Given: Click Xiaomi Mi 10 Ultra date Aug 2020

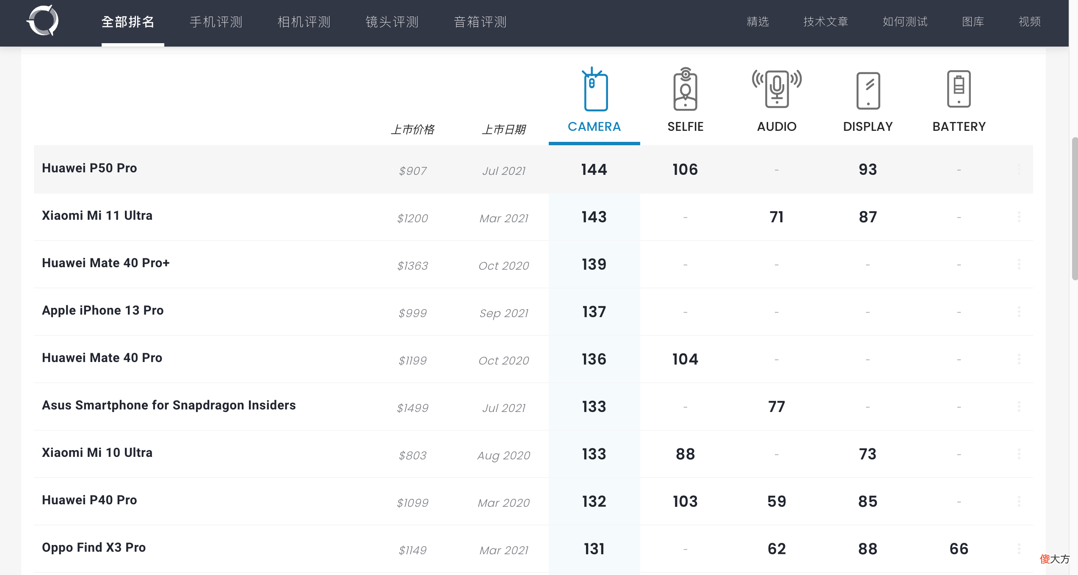Looking at the screenshot, I should coord(504,455).
